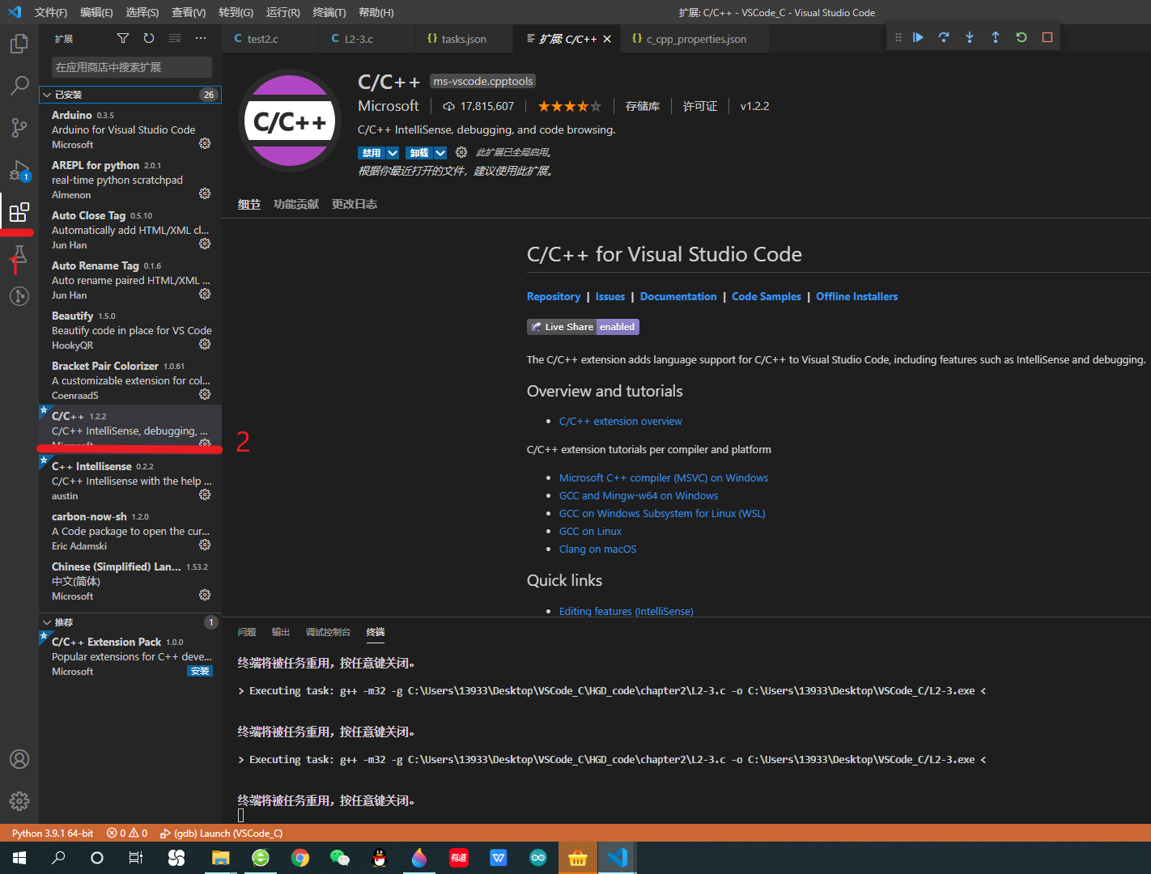This screenshot has width=1151, height=874.
Task: Open extensions view more actions menu
Action: click(x=201, y=38)
